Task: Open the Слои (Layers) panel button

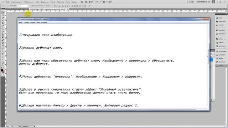Action: [221, 65]
